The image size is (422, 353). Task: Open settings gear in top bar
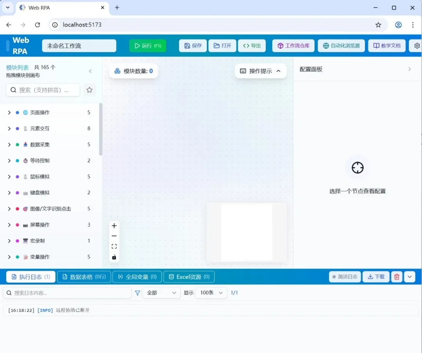tap(417, 46)
